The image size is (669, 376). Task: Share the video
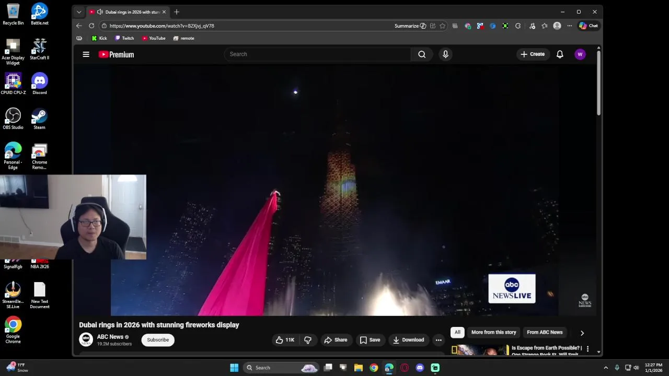pos(336,340)
